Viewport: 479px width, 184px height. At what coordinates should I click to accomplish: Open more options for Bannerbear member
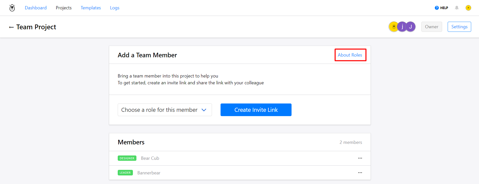pyautogui.click(x=360, y=173)
